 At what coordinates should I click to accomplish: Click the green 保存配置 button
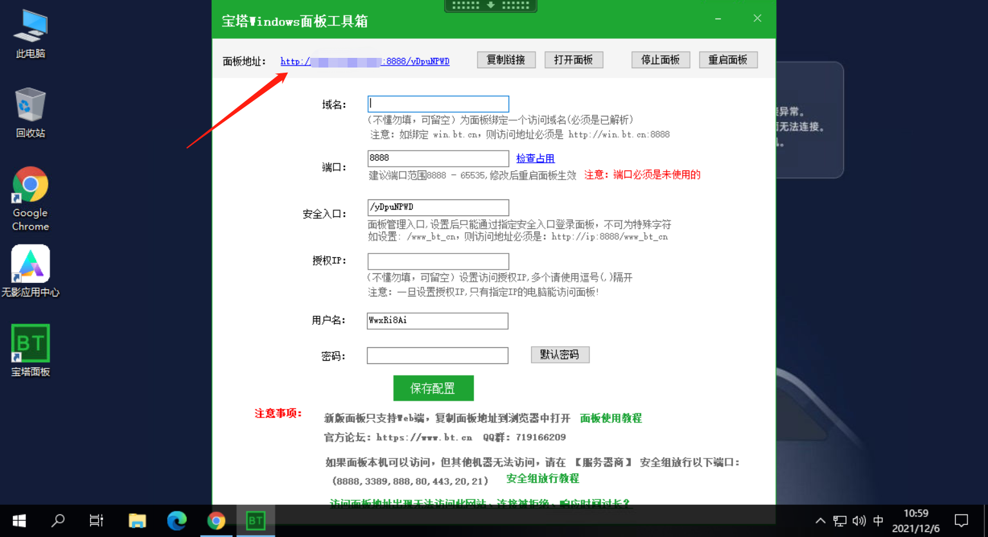click(433, 388)
